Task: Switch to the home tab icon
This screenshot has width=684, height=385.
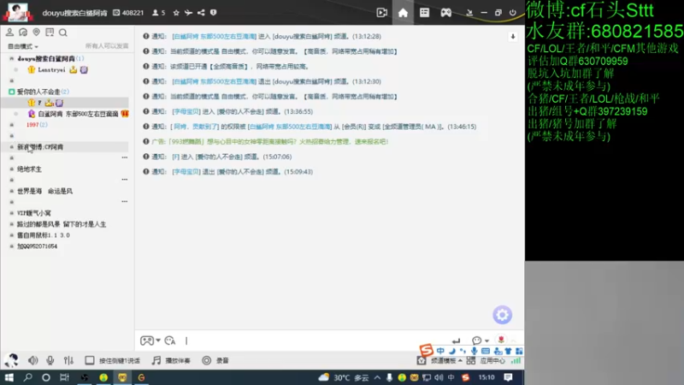Action: [x=403, y=13]
